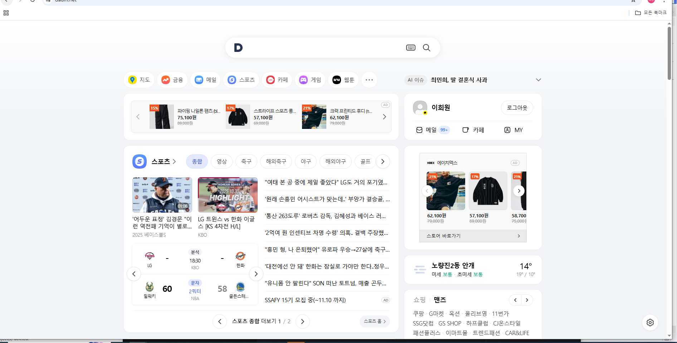This screenshot has height=343, width=677.
Task: Show previous 쇼핑 panel
Action: pos(515,300)
